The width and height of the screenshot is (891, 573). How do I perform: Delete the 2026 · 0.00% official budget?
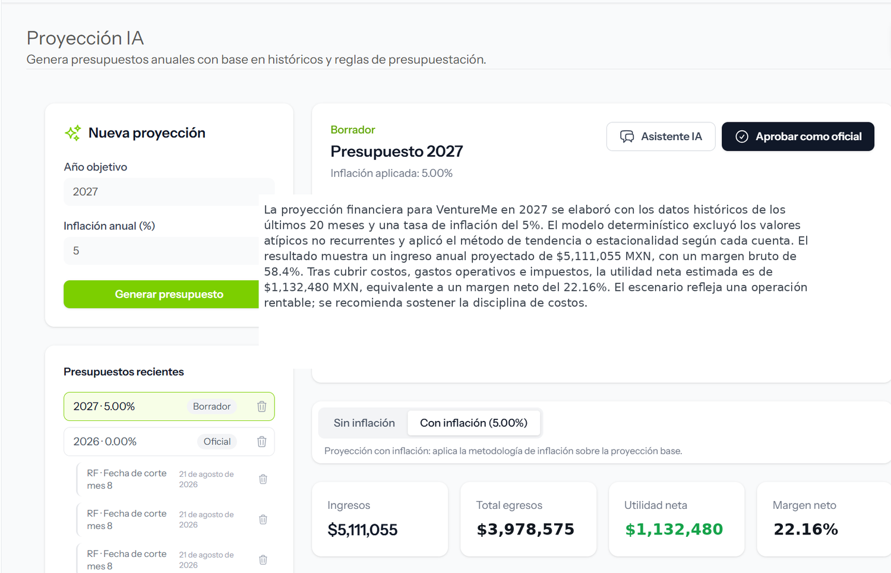(x=262, y=441)
